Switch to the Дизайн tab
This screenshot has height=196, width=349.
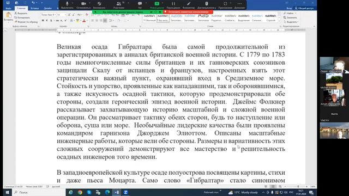pyautogui.click(x=47, y=8)
